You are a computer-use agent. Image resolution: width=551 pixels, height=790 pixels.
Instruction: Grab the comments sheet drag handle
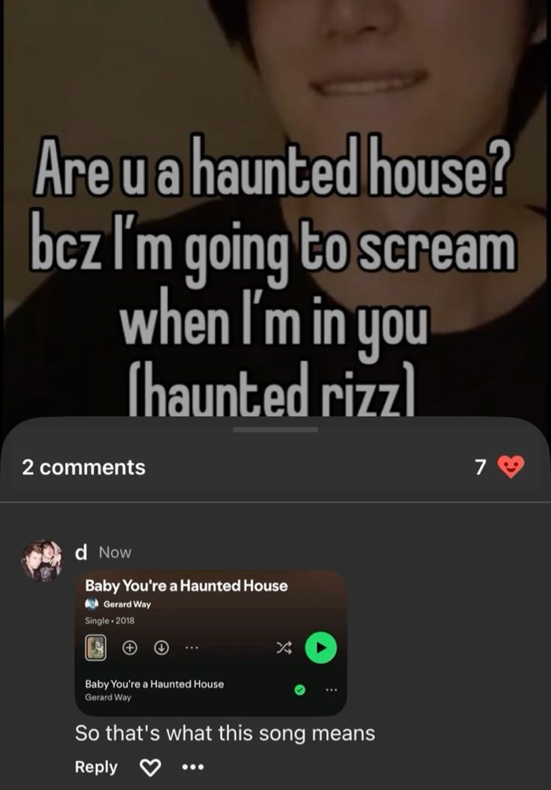coord(275,430)
